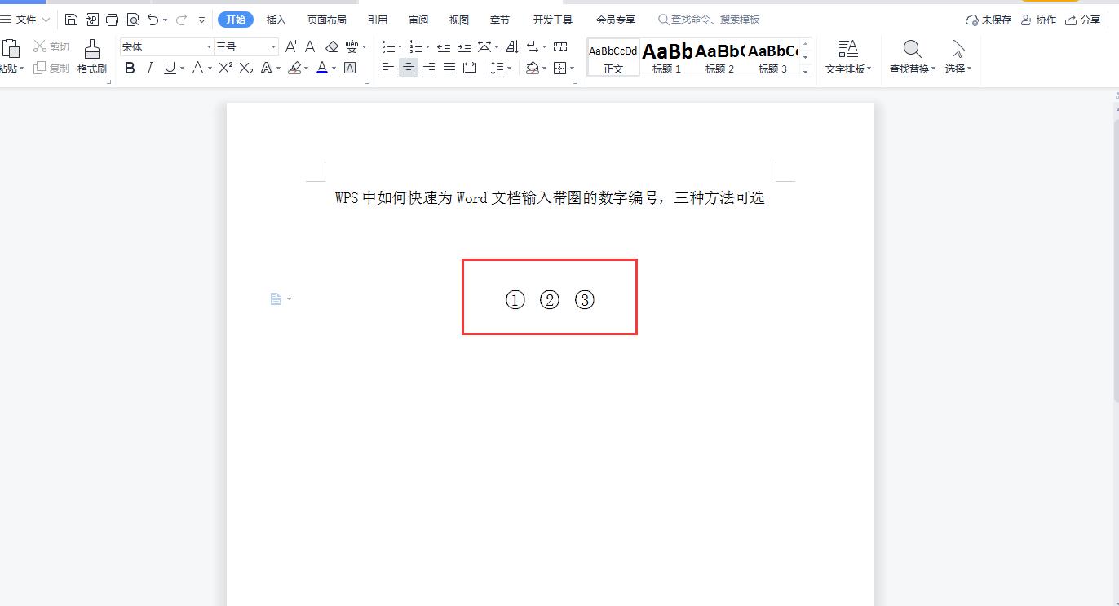Viewport: 1119px width, 606px height.
Task: Open the 文件 file menu
Action: pos(25,20)
